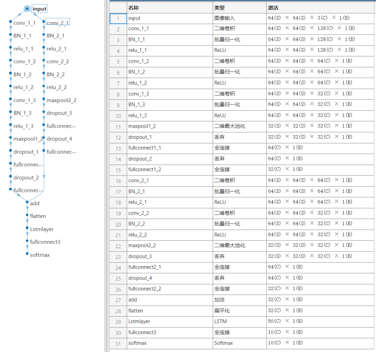Select relu_2_2 row in the table

[242, 235]
